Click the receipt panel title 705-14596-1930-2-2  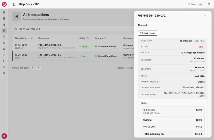pyautogui.click(x=151, y=16)
